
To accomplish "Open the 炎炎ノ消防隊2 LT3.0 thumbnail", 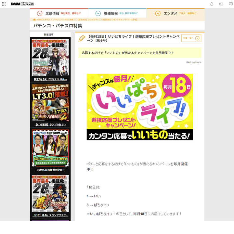I will [50, 103].
